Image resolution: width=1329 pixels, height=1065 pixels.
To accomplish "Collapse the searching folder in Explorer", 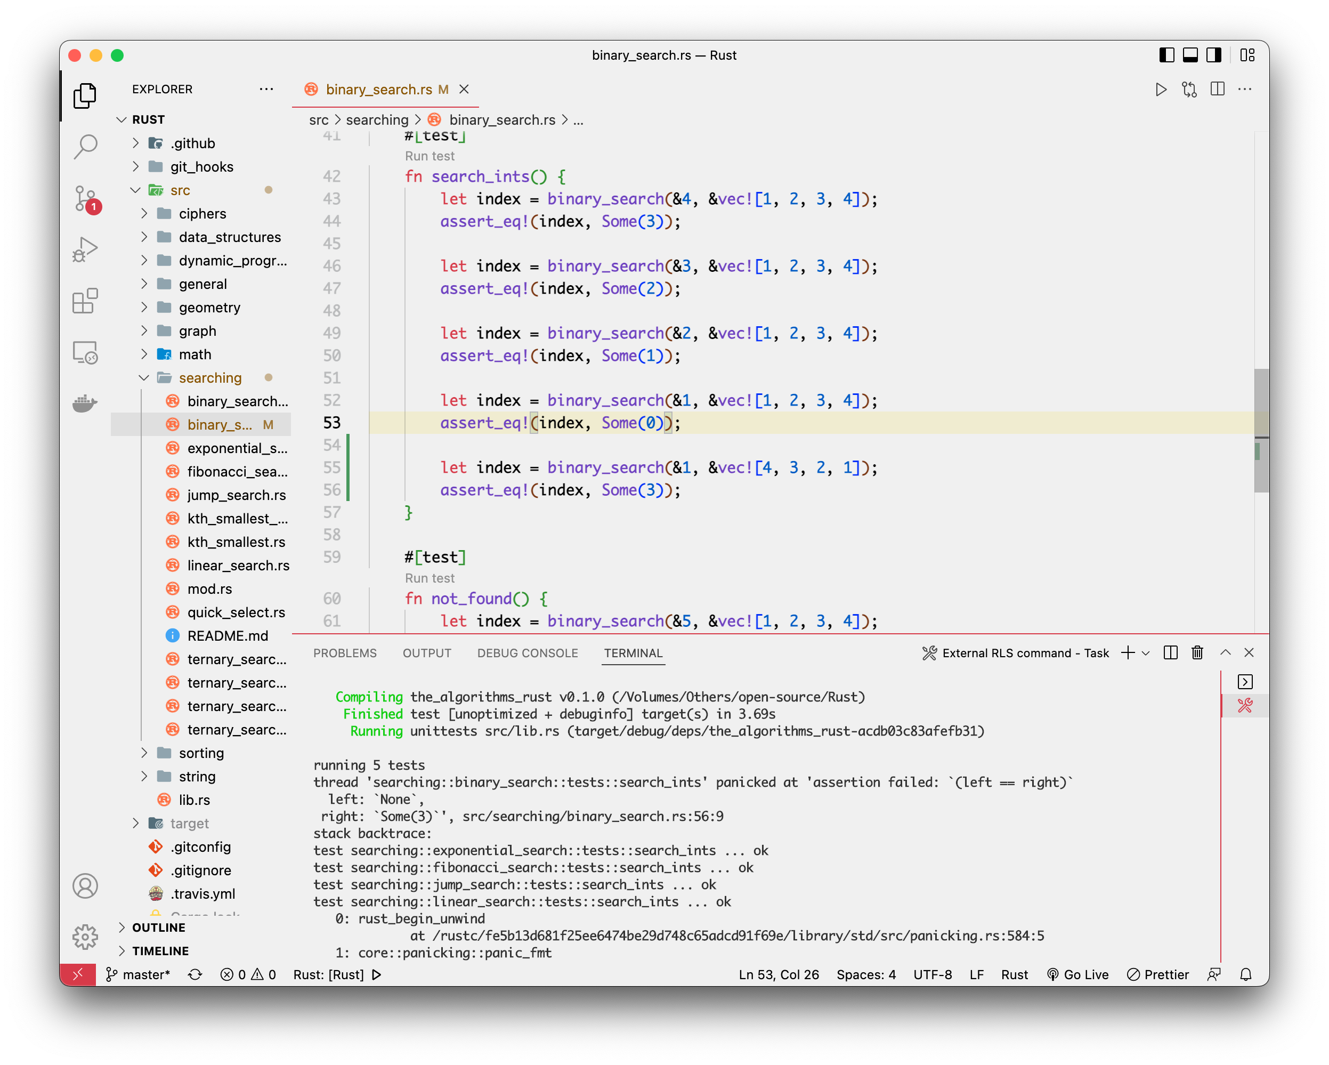I will (x=144, y=377).
